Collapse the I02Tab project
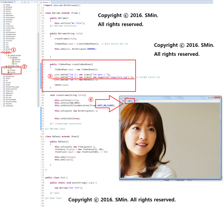This screenshot has width=223, height=207. tap(2, 51)
